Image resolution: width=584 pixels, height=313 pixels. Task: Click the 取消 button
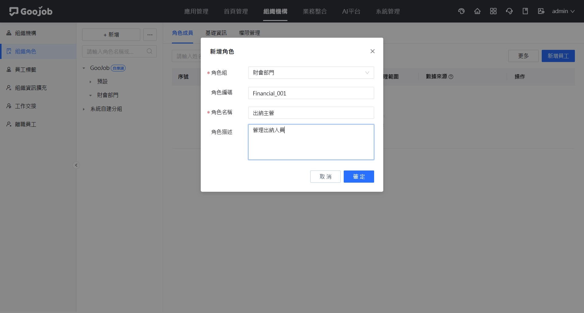coord(325,177)
